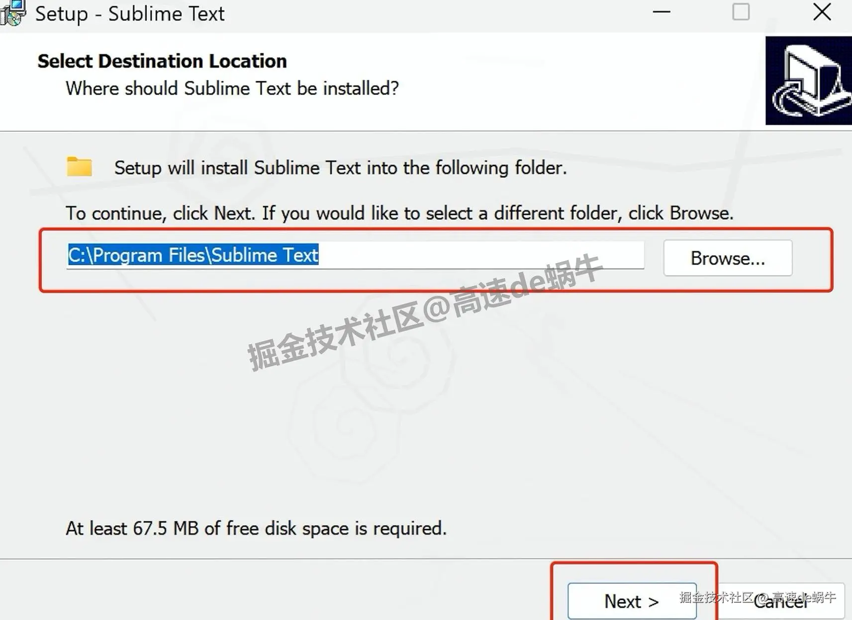Select the highlighted C:\Program Files\Sublime Text path
The width and height of the screenshot is (852, 620).
coord(193,255)
